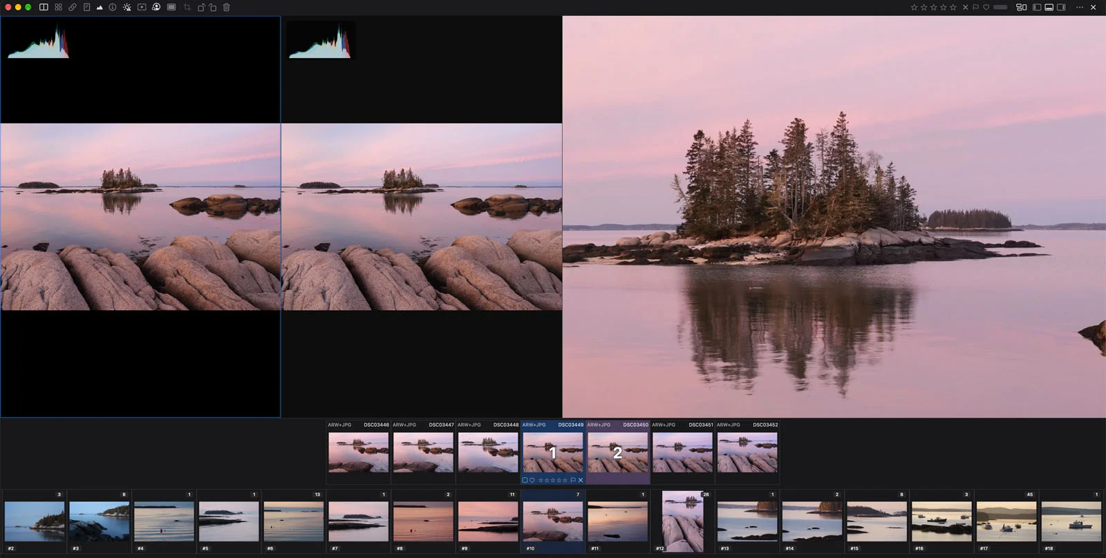Select thumbnail DSC03448
Viewport: 1106px width, 558px height.
[488, 452]
